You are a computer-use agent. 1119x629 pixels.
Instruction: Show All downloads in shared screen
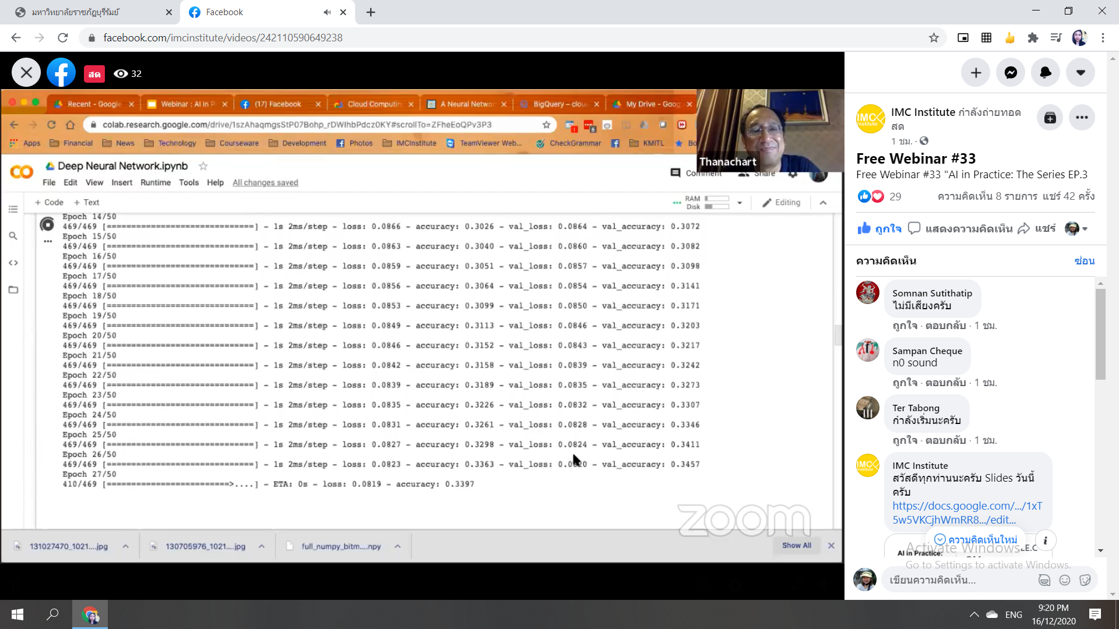coord(797,546)
